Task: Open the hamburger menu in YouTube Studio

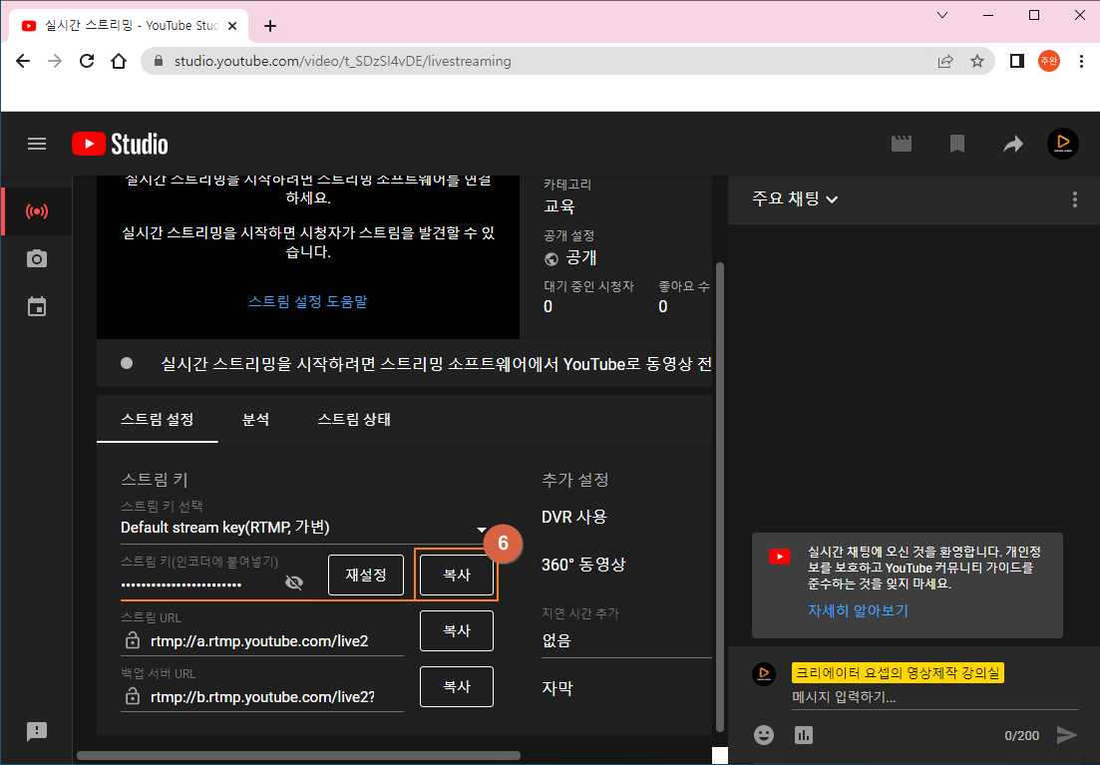Action: [x=37, y=144]
